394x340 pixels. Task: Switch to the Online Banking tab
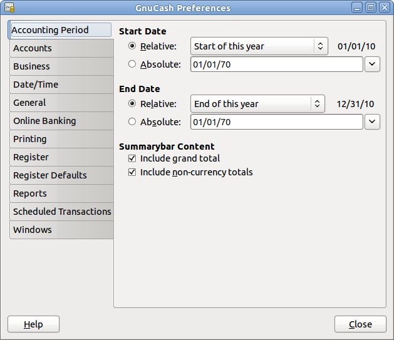(x=61, y=121)
